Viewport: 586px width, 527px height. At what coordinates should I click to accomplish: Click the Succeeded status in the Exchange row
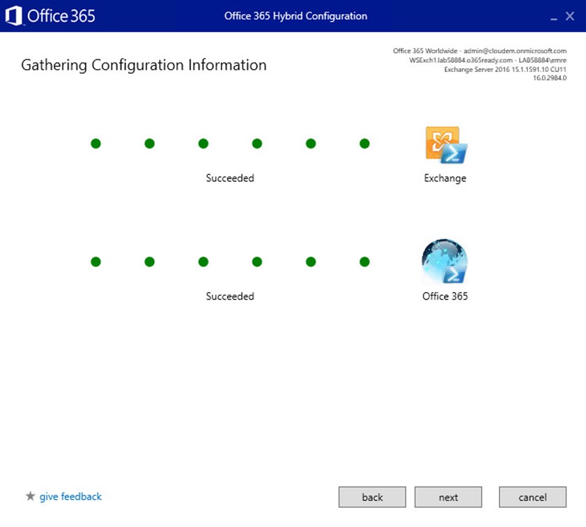230,178
